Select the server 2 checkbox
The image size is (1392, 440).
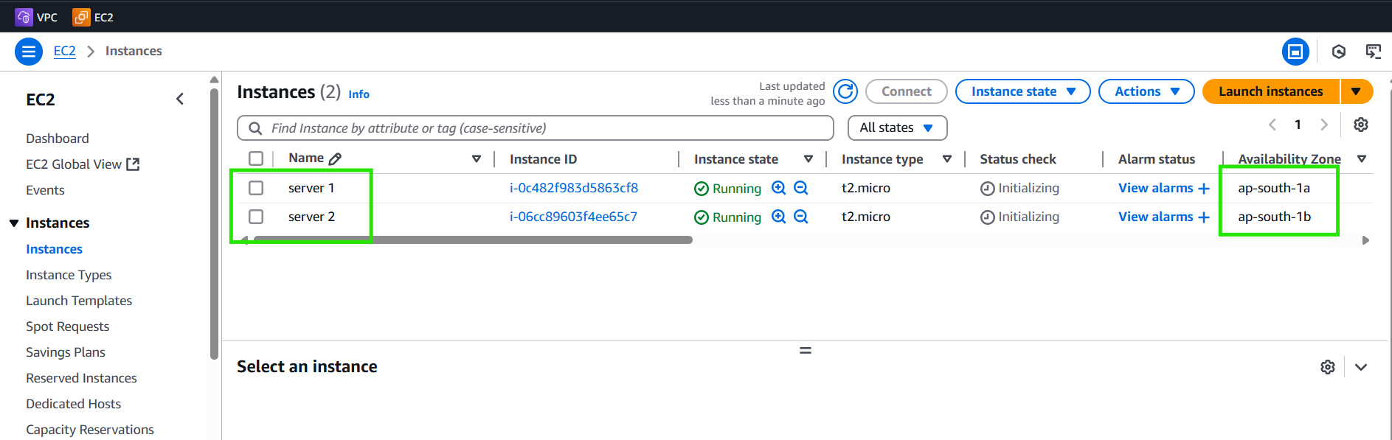pos(256,217)
